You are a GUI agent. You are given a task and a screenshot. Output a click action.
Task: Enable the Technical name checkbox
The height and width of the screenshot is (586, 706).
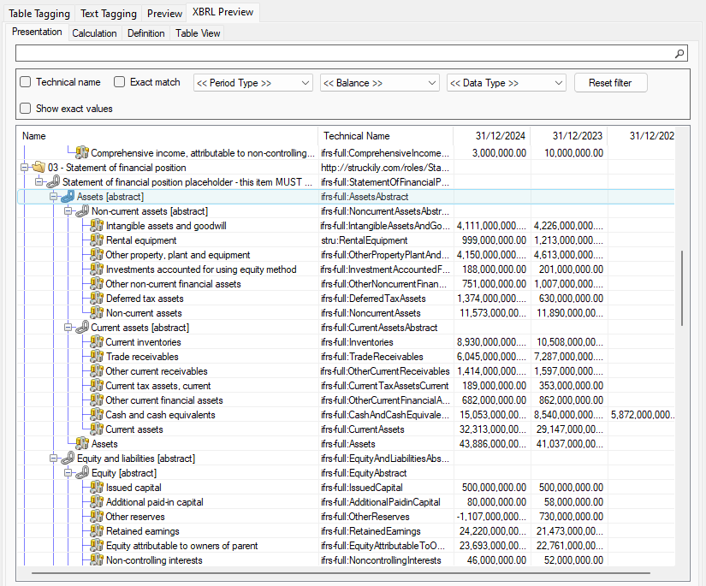click(26, 82)
